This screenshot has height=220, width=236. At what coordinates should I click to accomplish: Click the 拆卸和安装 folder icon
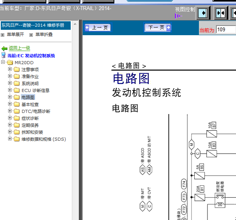click(x=17, y=132)
